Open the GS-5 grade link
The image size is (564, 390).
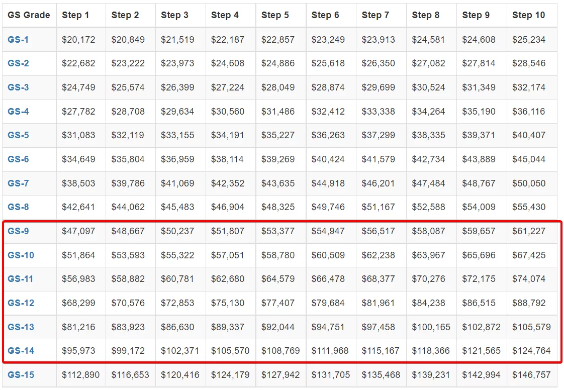[x=18, y=135]
